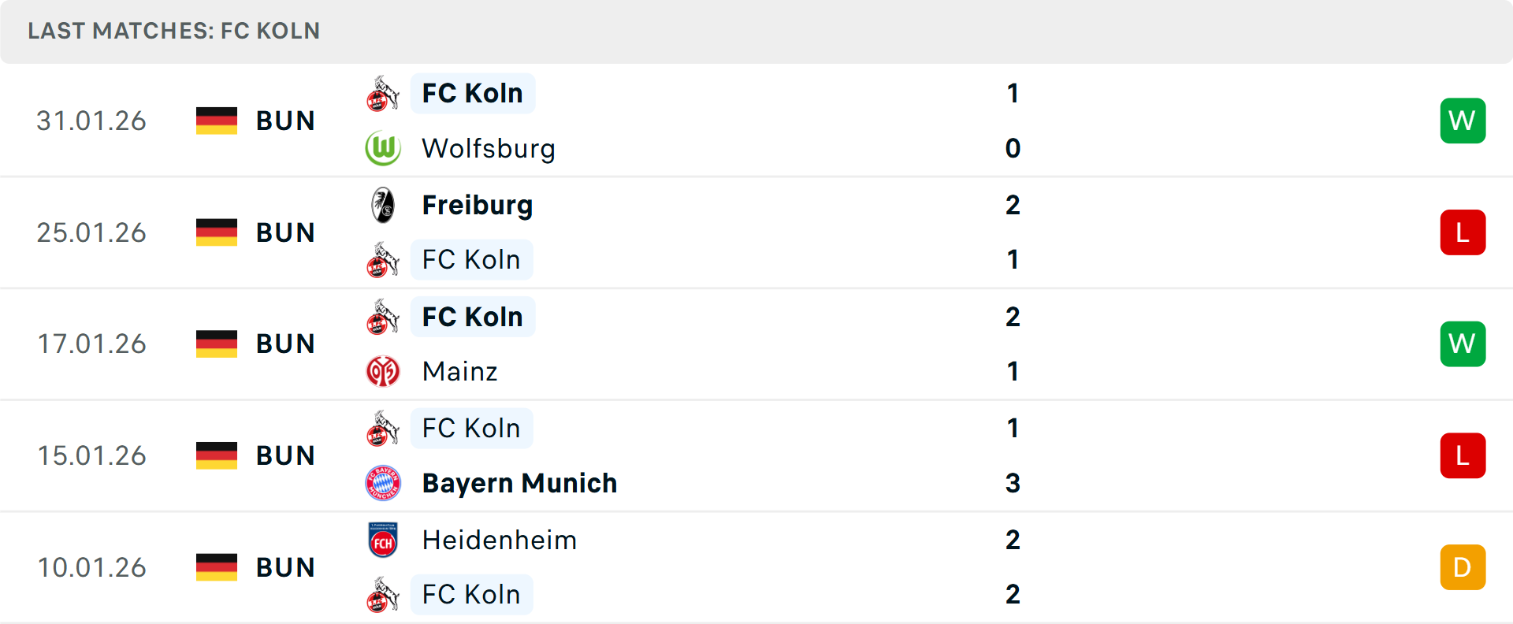Select the BUN label next to 15.01.26
This screenshot has width=1513, height=624.
(285, 455)
